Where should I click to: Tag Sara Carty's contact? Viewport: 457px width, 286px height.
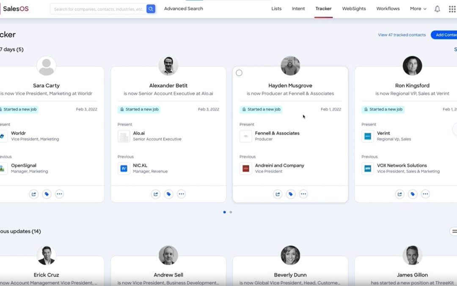(47, 194)
